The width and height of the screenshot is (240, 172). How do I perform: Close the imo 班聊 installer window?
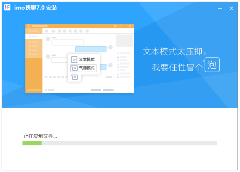coord(231,8)
